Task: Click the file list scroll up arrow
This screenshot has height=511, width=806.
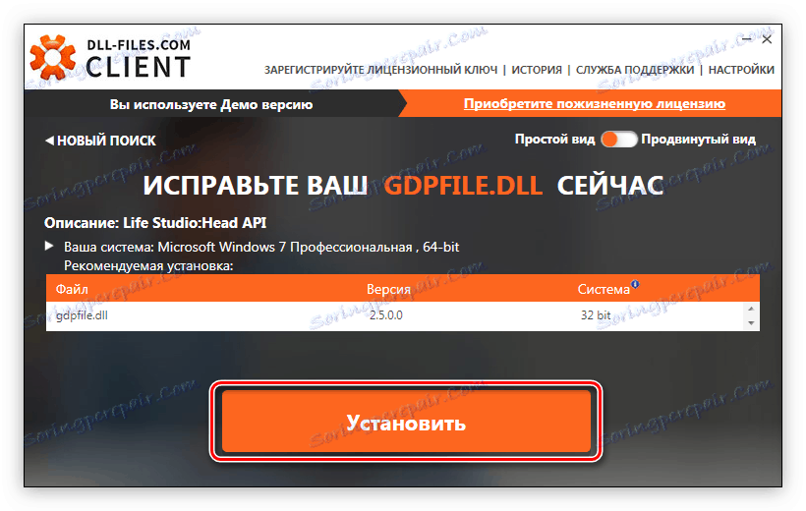Action: coord(751,309)
